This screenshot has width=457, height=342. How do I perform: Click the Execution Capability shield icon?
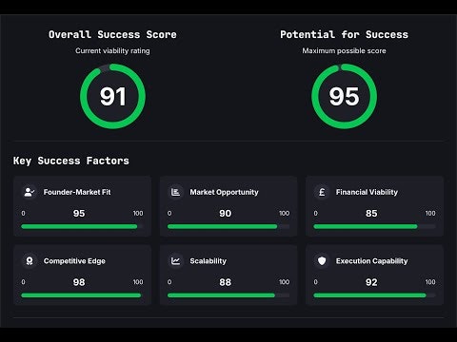point(322,261)
